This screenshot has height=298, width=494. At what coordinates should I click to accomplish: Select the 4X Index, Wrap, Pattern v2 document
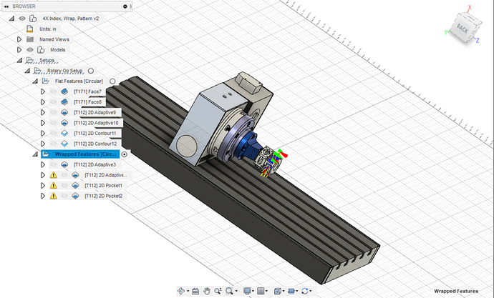point(71,19)
